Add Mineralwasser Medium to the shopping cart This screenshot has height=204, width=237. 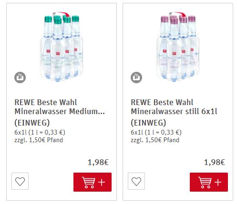93,182
